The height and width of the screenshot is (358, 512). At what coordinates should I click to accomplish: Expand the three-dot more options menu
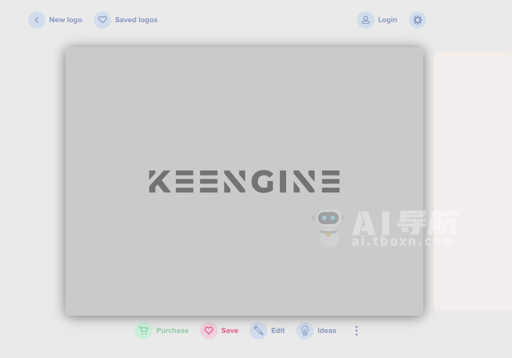(x=356, y=331)
